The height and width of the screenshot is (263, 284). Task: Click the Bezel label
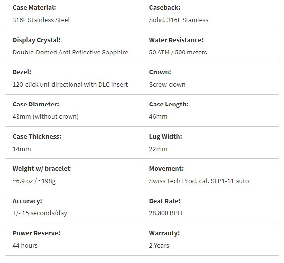[x=22, y=72]
